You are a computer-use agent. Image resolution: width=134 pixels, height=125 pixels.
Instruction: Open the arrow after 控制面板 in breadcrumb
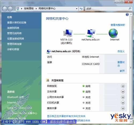pyautogui.click(x=36, y=9)
